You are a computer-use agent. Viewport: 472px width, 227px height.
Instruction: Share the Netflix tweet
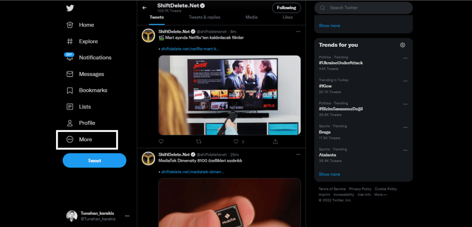pyautogui.click(x=275, y=141)
